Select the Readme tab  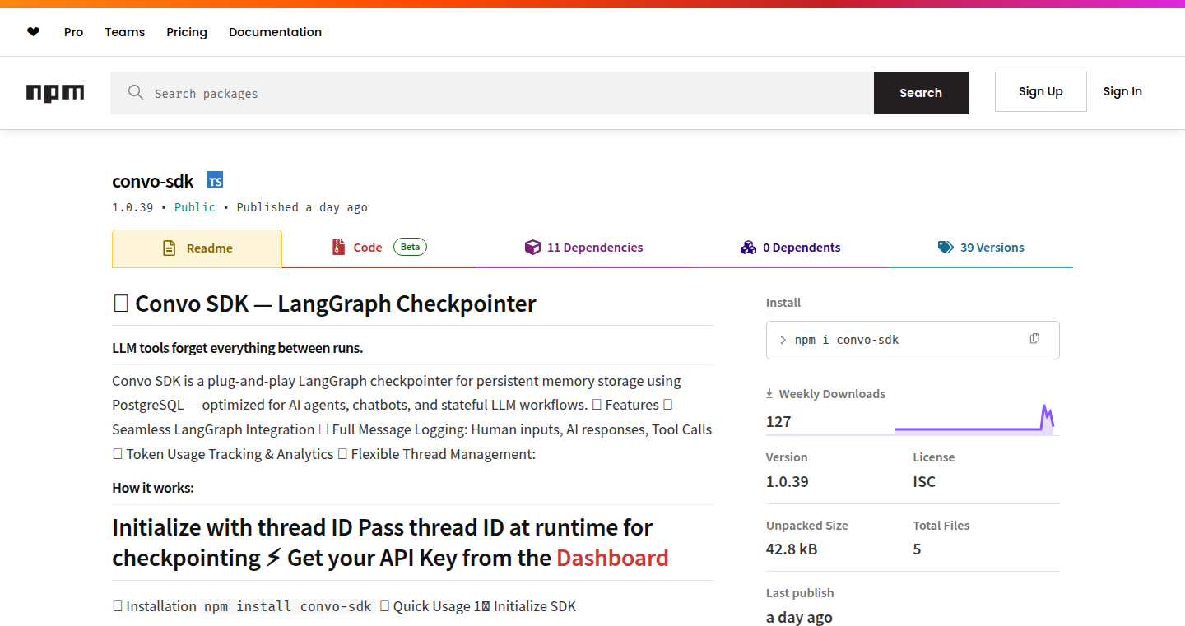coord(197,248)
